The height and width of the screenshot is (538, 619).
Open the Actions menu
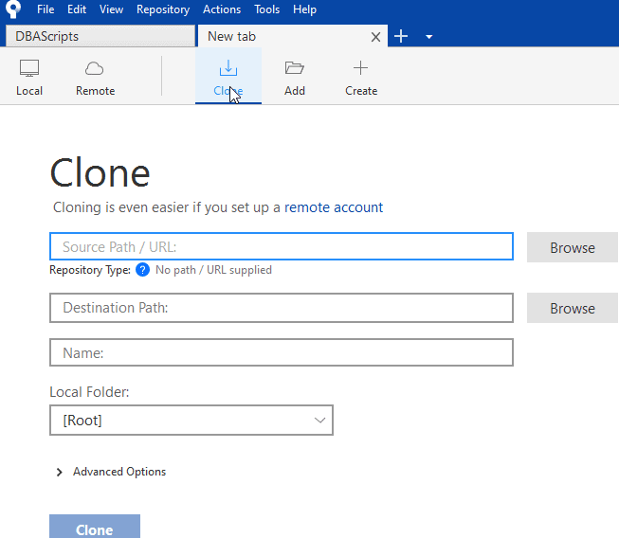point(222,9)
